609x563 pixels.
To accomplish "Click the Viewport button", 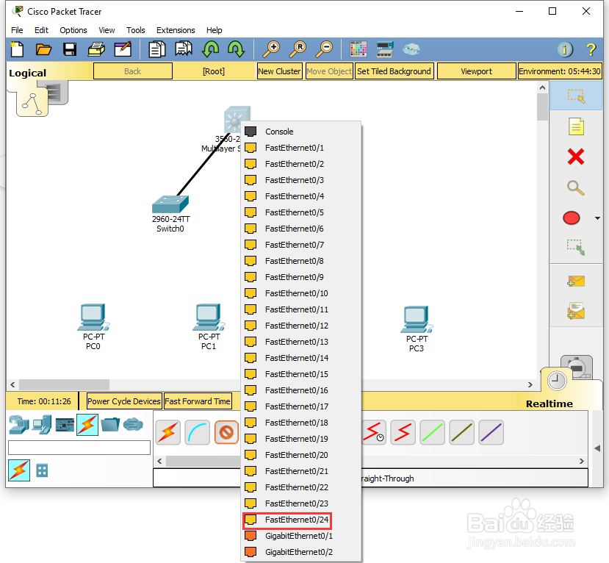I will click(x=476, y=71).
